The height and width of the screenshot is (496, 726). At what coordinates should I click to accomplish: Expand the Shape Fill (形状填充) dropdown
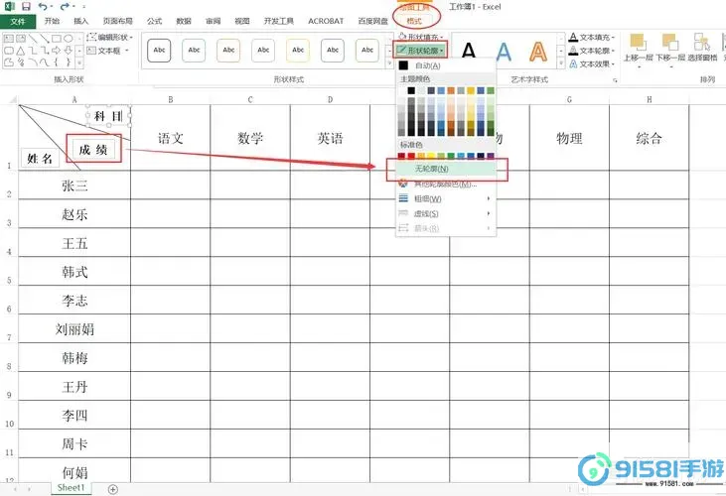[x=421, y=36]
